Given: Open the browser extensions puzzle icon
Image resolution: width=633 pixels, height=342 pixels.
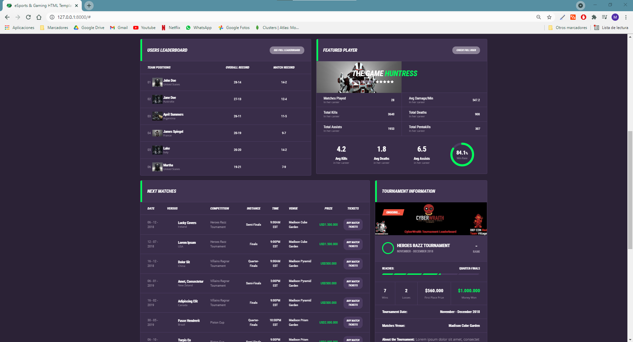Looking at the screenshot, I should [594, 17].
